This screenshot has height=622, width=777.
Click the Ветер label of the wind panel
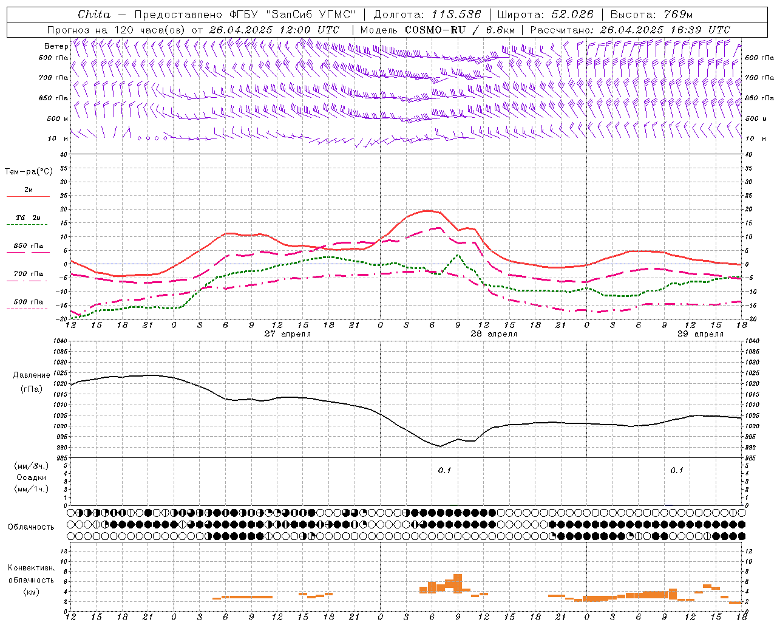pos(56,46)
